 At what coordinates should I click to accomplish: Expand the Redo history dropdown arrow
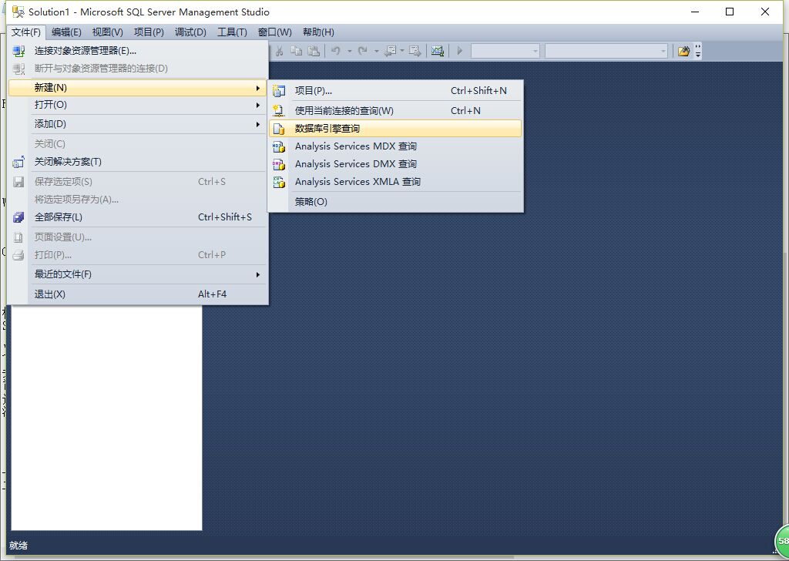click(376, 51)
